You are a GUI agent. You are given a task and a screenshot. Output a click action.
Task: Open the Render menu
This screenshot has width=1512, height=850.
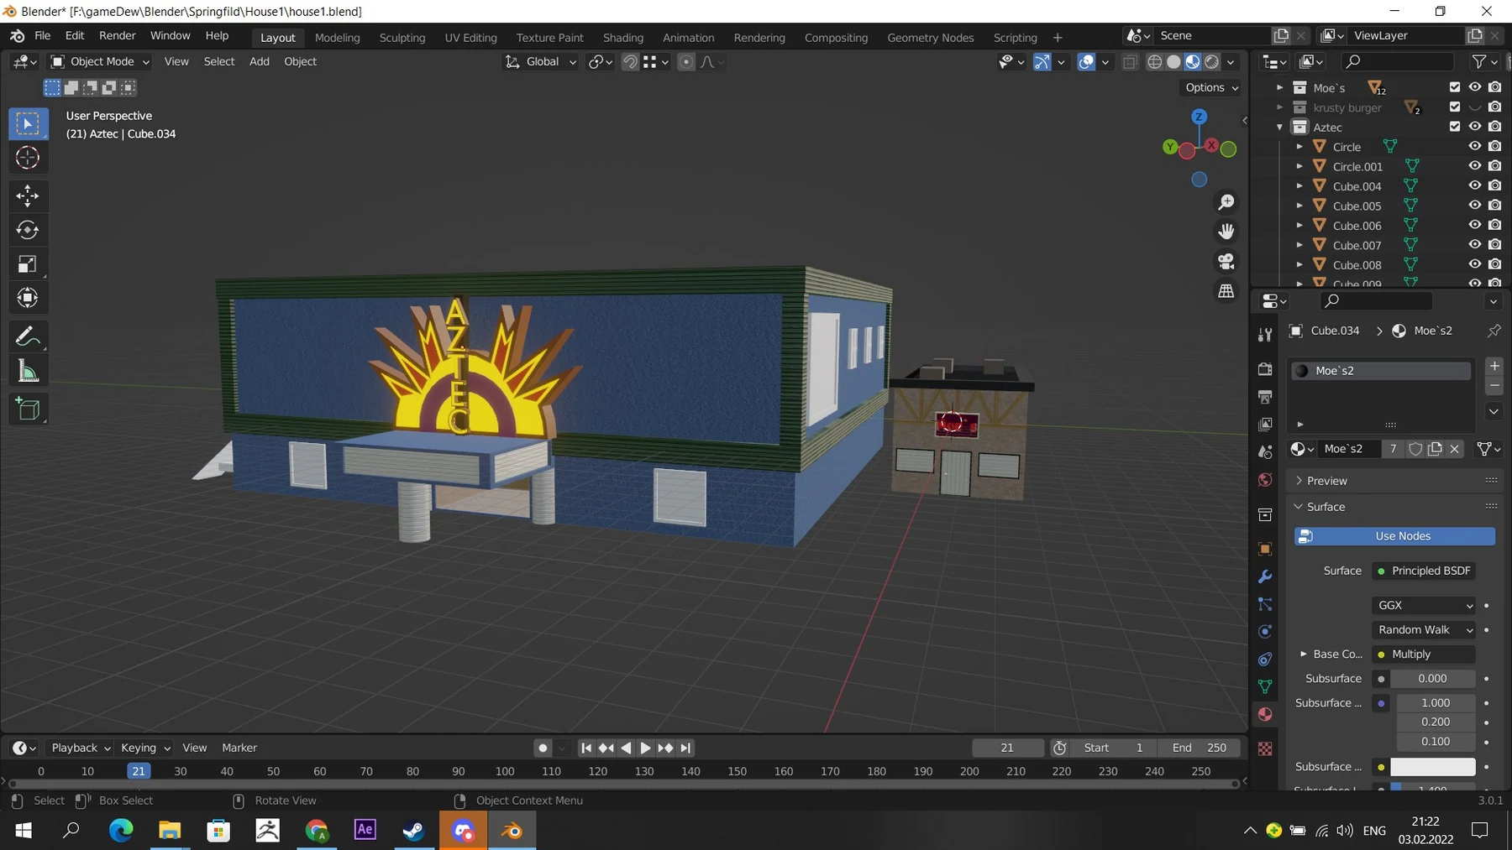click(x=117, y=36)
